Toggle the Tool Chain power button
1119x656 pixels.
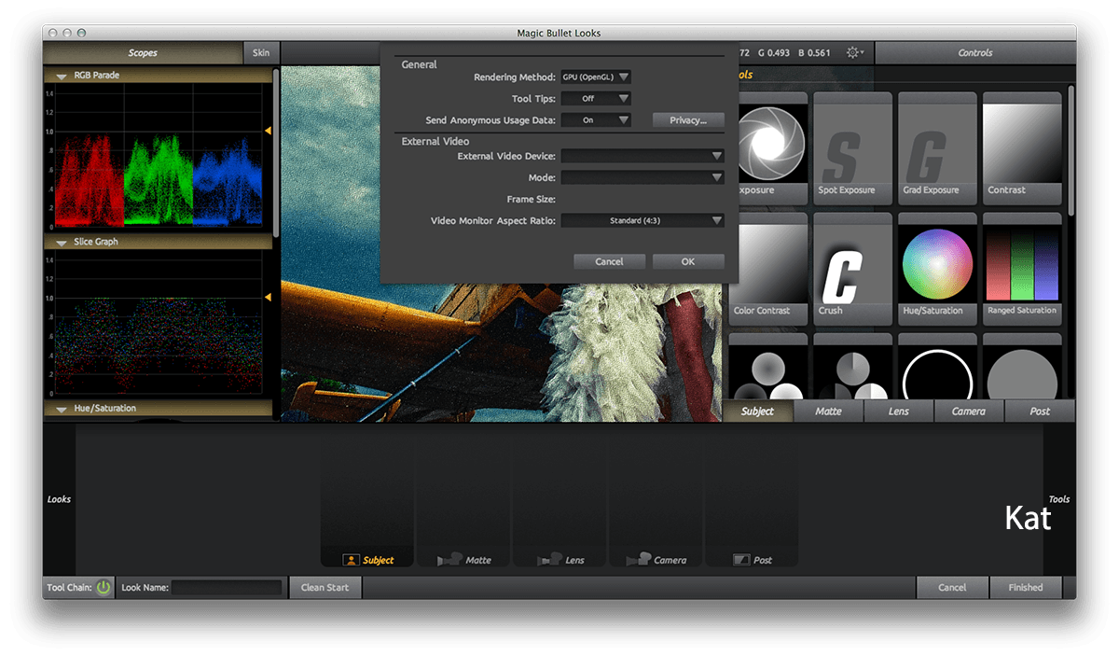(x=103, y=588)
